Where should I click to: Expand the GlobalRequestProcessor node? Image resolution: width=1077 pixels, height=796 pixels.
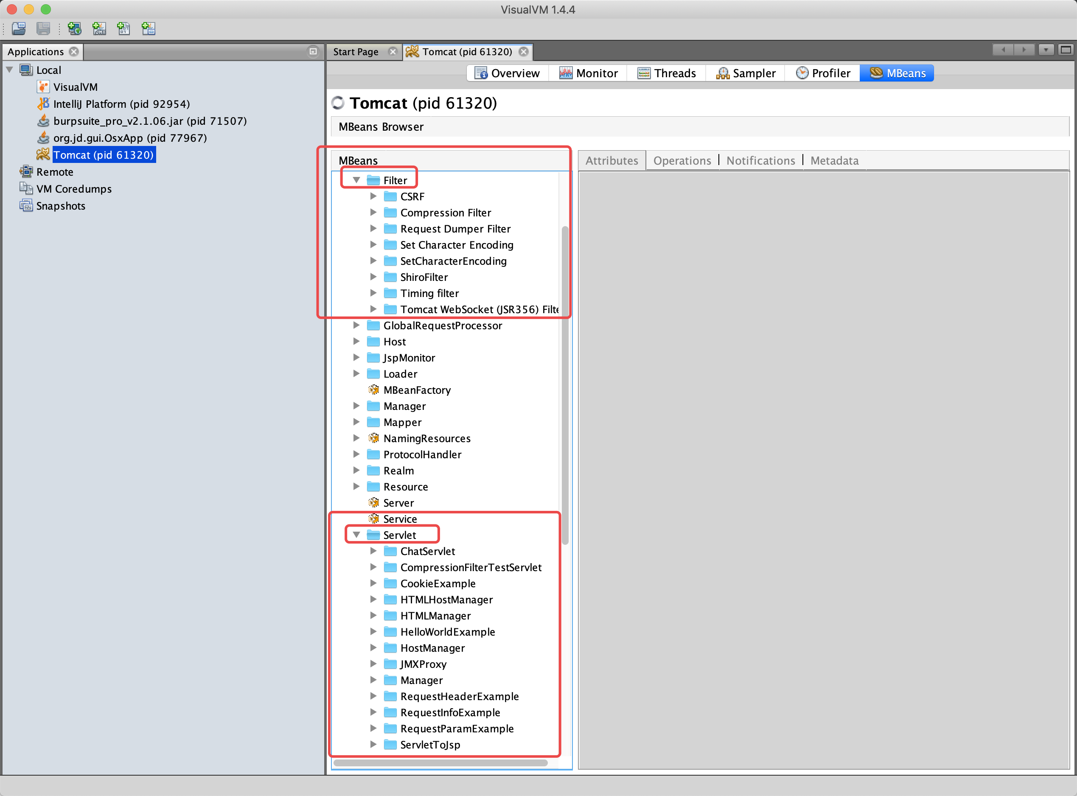[356, 325]
